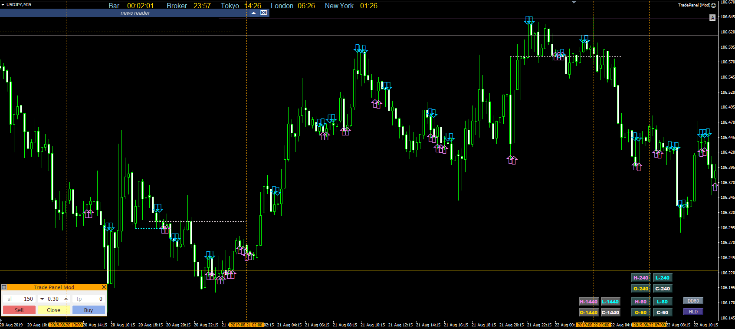This screenshot has width=735, height=329.
Task: Open a Sell order from the trade panel
Action: (19, 310)
